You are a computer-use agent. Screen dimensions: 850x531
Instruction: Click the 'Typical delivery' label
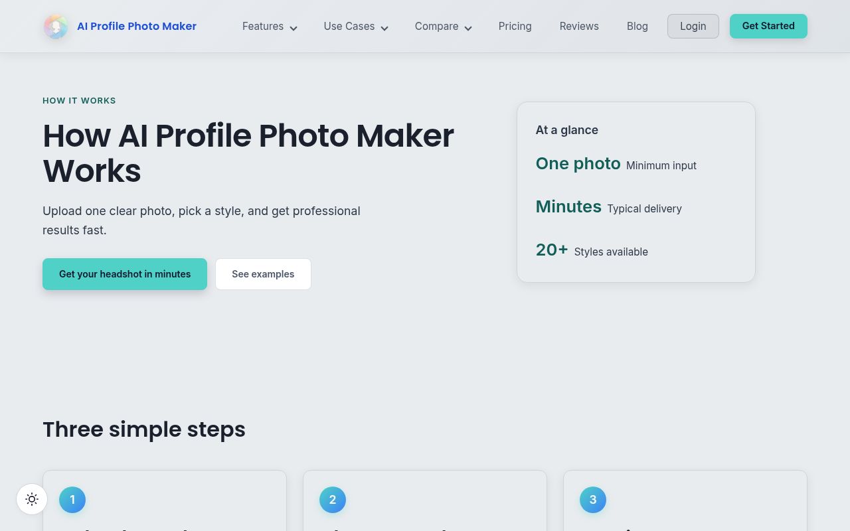(644, 209)
